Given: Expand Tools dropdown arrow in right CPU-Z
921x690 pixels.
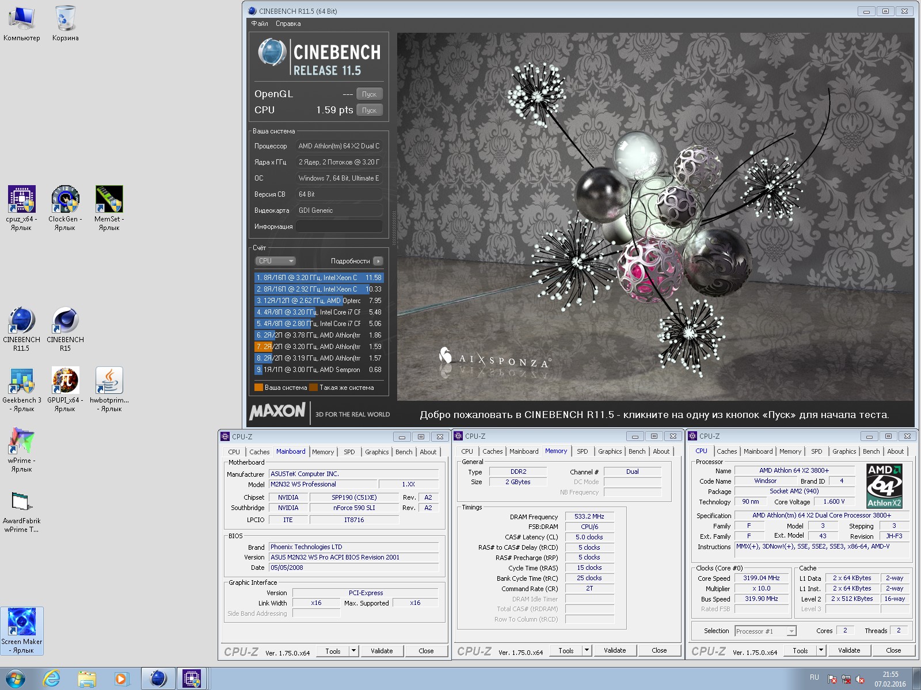Looking at the screenshot, I should [821, 650].
